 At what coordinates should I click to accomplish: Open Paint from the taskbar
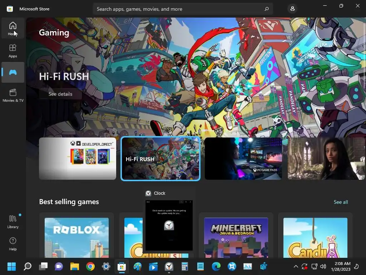pyautogui.click(x=138, y=266)
